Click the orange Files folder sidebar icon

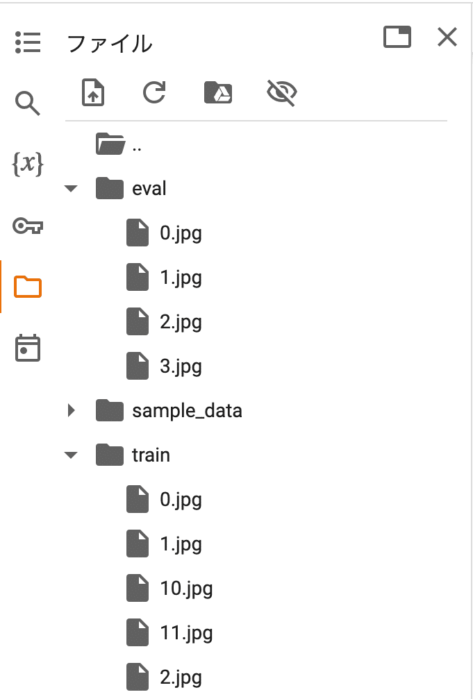coord(28,286)
